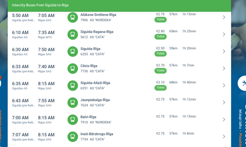Click bus icon for Sigulda-Allaži-Rīga route
This screenshot has height=147, width=246.
(x=73, y=86)
